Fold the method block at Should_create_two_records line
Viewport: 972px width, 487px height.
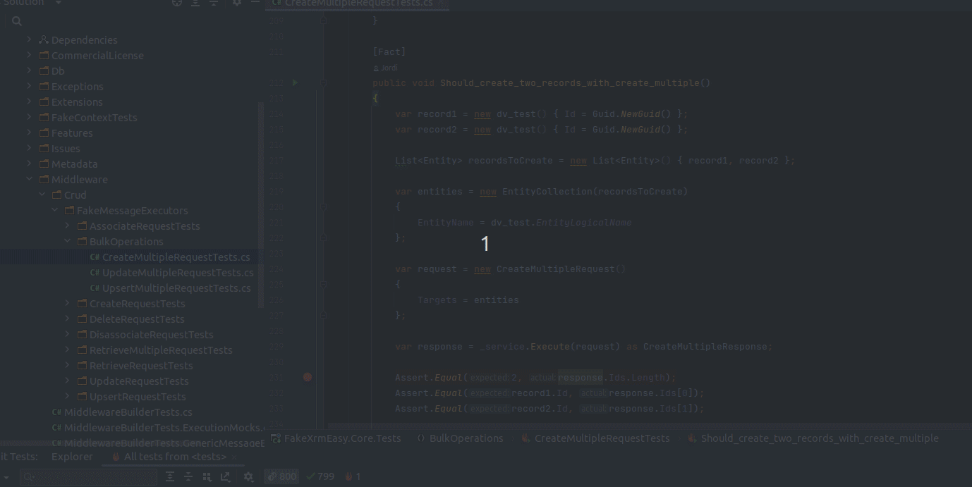[x=324, y=82]
